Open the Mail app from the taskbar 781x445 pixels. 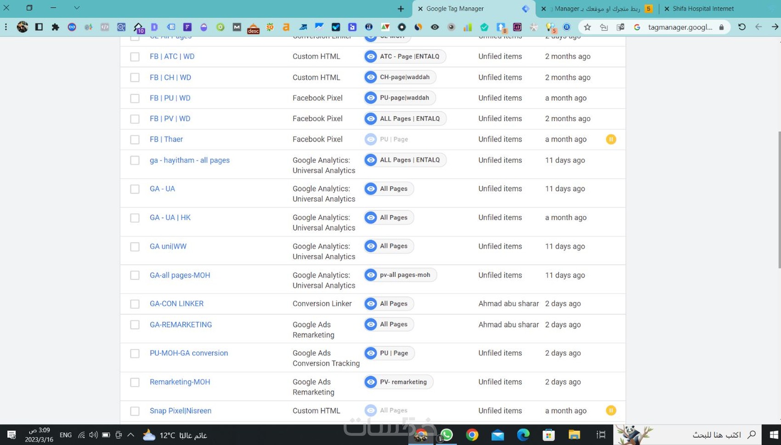pos(498,434)
